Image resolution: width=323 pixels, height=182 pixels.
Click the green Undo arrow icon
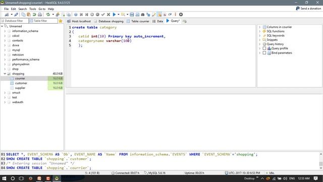[x=34, y=15]
